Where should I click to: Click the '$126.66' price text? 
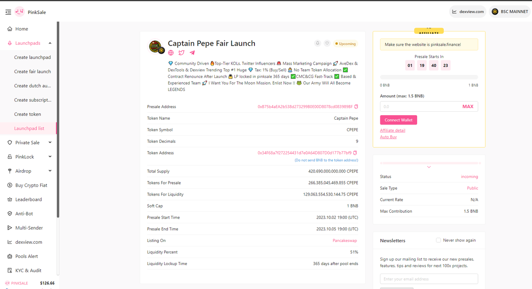(47, 283)
